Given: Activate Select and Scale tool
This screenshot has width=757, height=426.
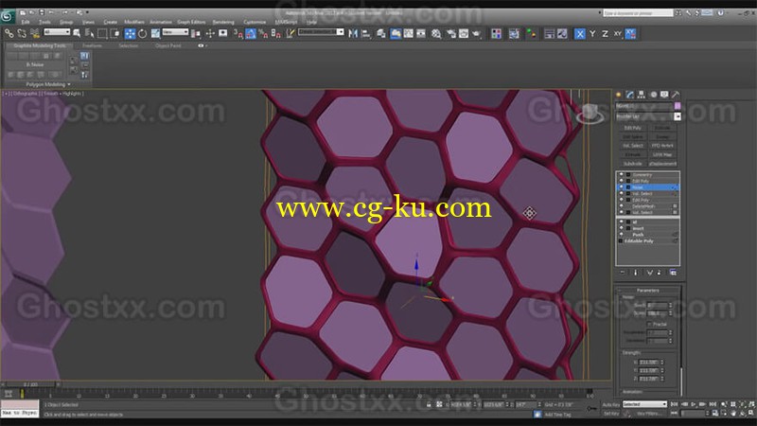Looking at the screenshot, I should 155,33.
